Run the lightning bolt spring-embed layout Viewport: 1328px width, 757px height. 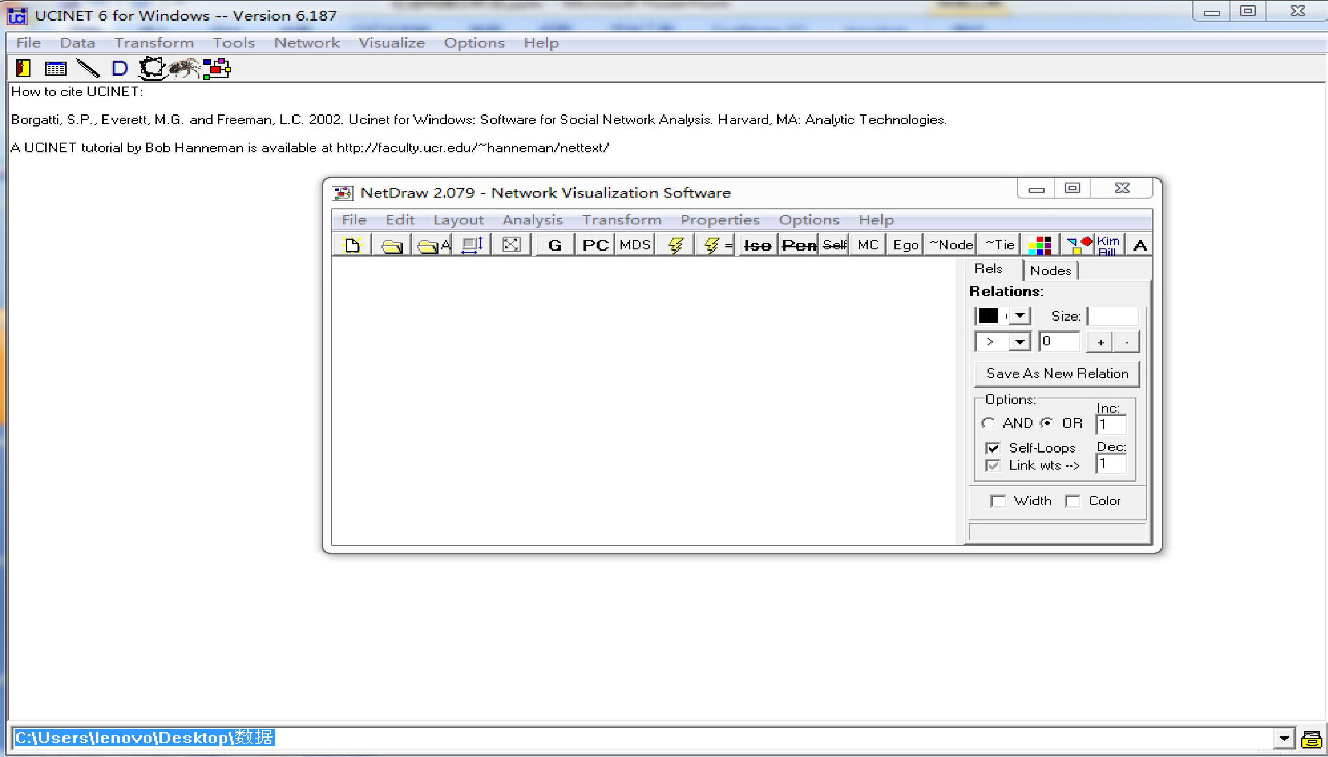tap(675, 244)
